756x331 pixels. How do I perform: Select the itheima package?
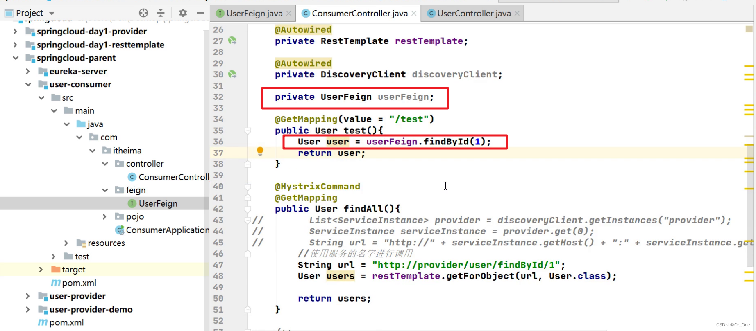point(127,151)
